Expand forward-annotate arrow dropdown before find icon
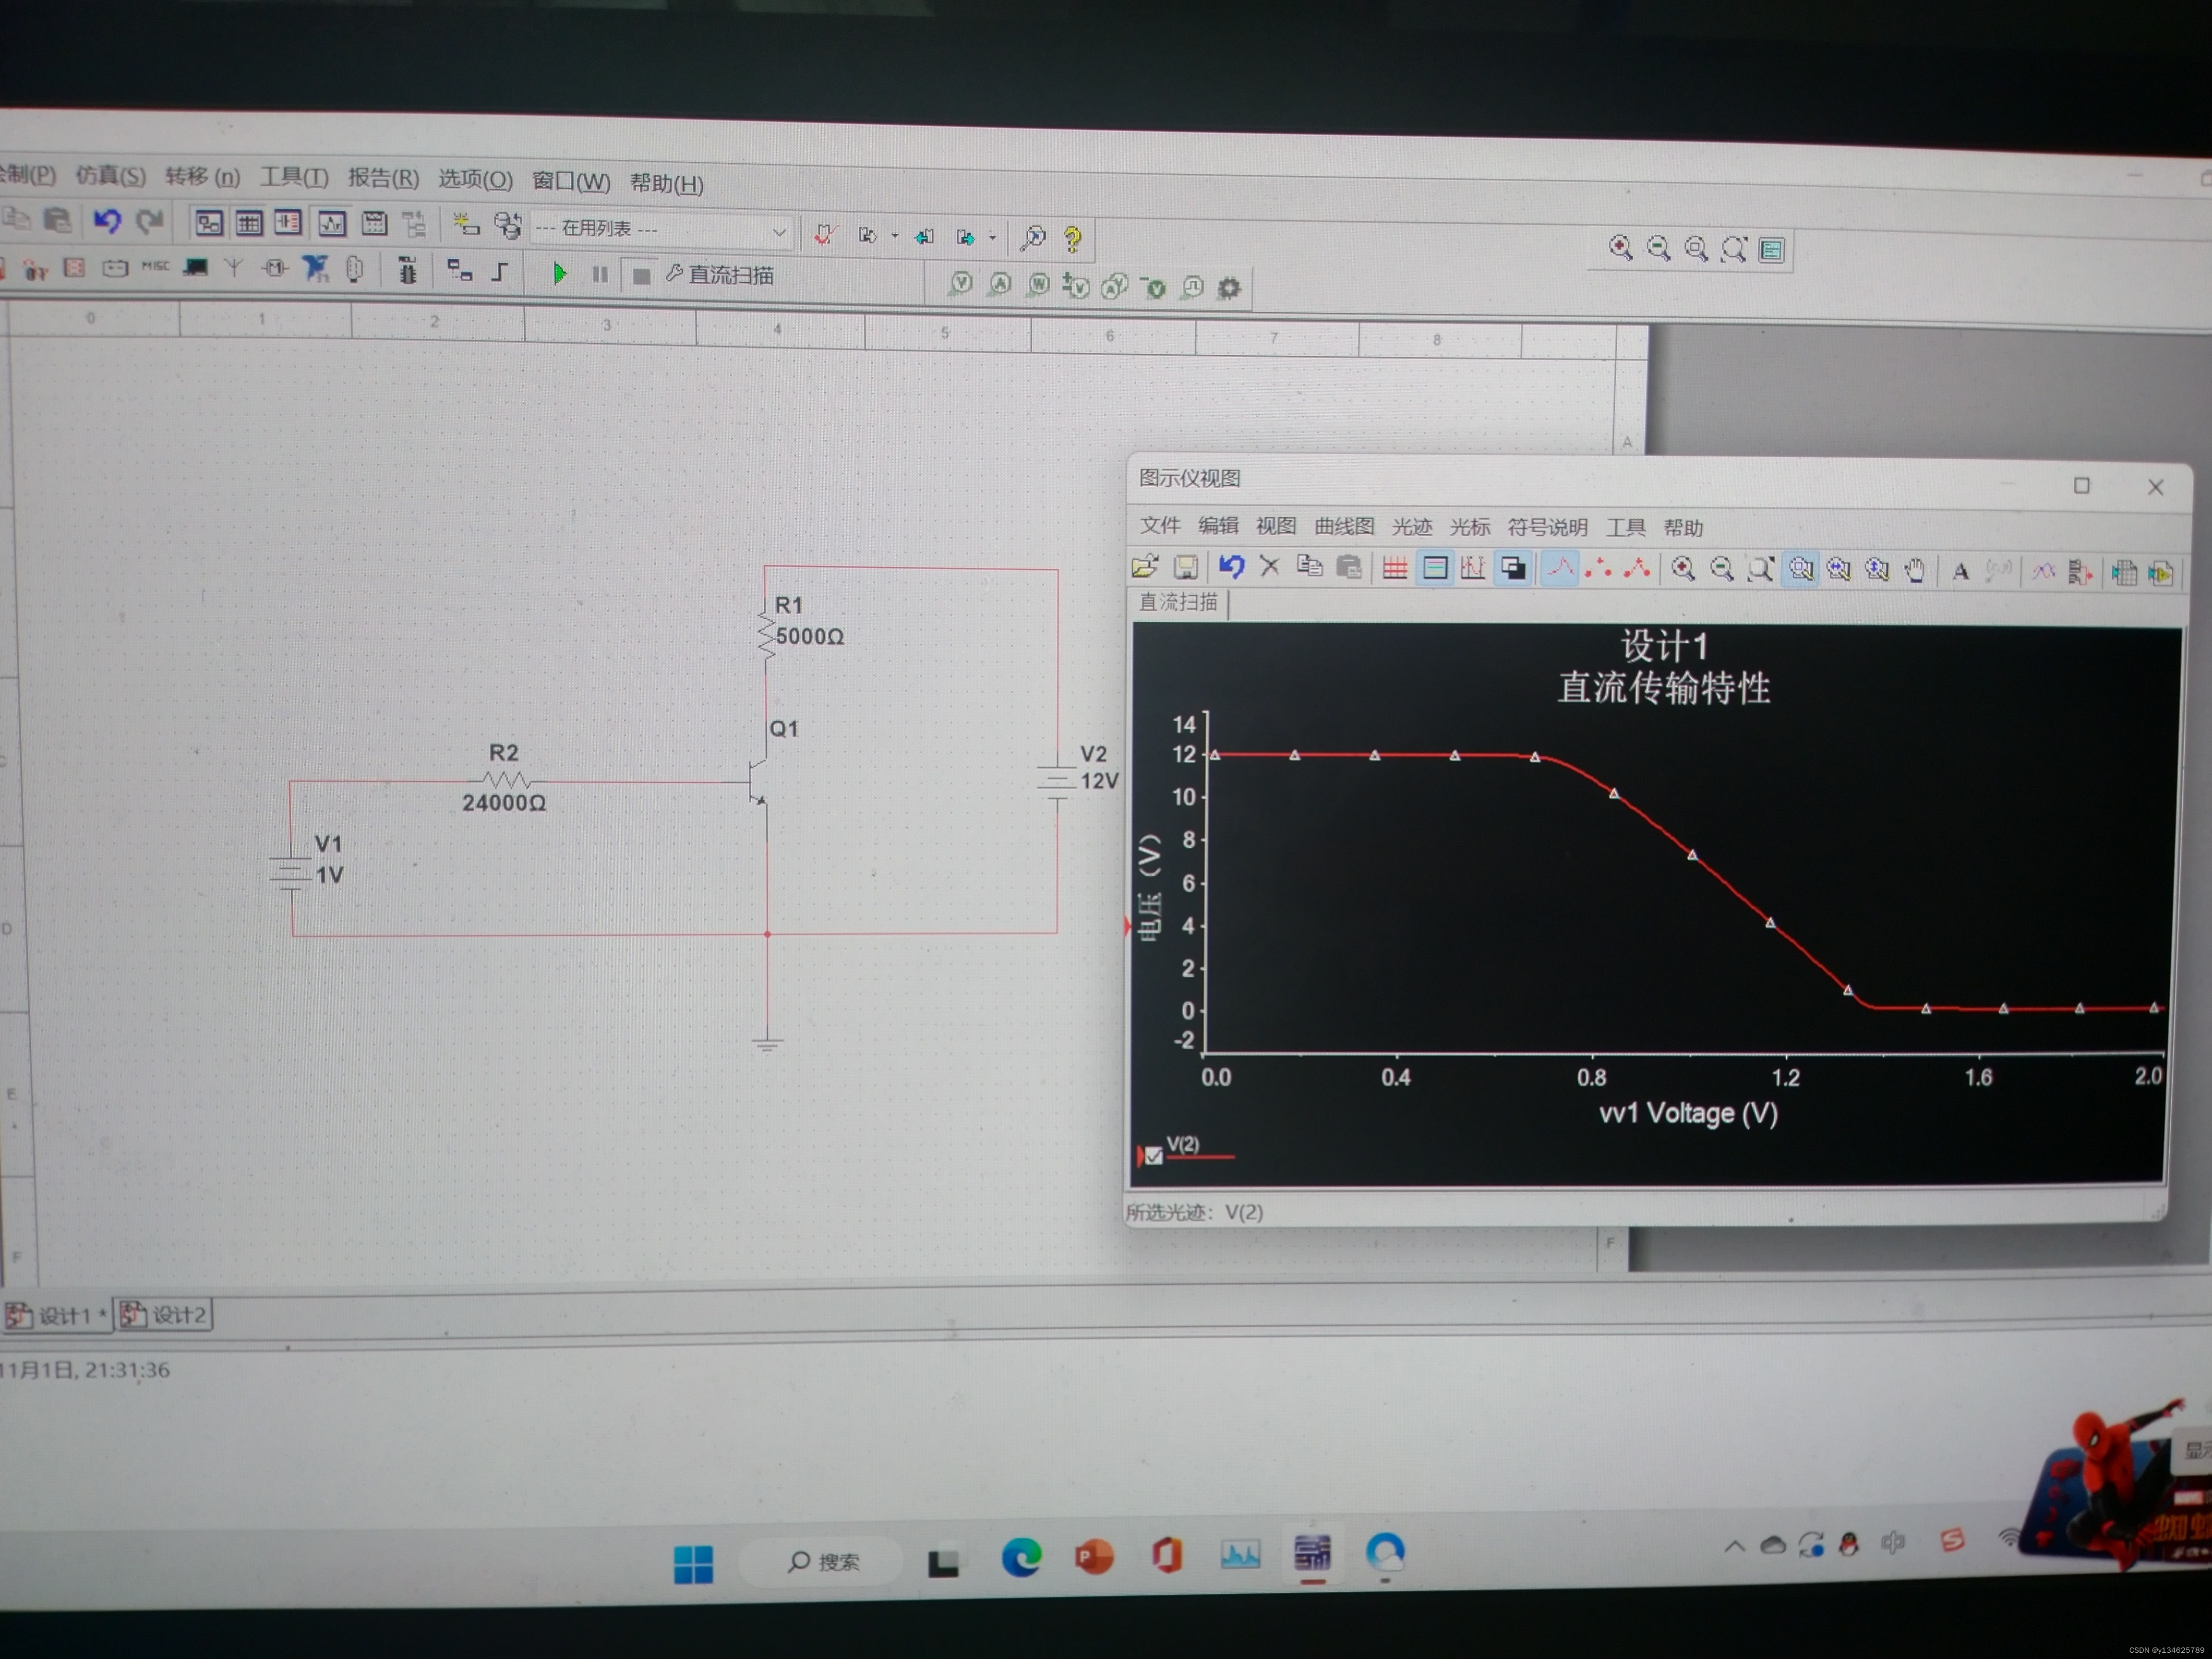 (x=992, y=238)
